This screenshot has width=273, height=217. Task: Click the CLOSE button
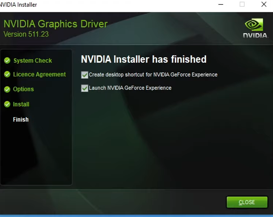247,202
